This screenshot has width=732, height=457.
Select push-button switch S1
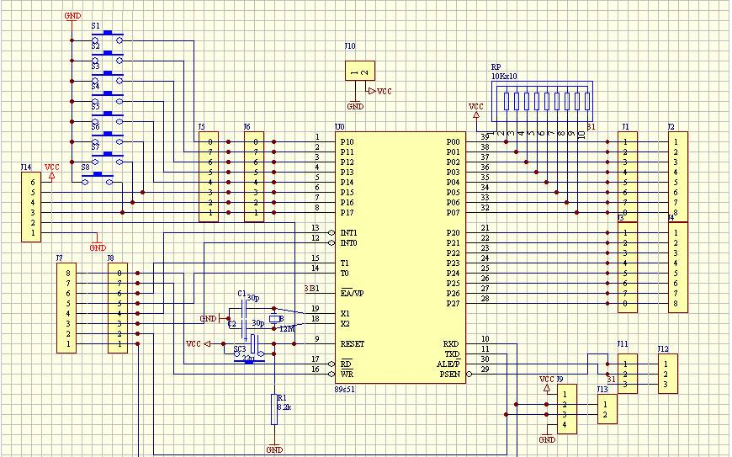coord(108,37)
